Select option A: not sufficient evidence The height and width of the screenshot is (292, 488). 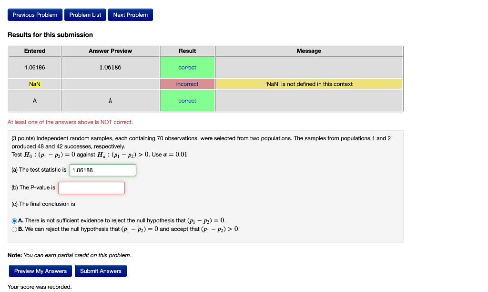click(14, 221)
